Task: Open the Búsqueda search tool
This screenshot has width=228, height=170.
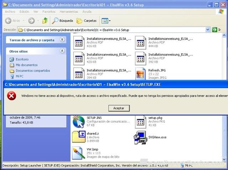Action: [x=63, y=21]
